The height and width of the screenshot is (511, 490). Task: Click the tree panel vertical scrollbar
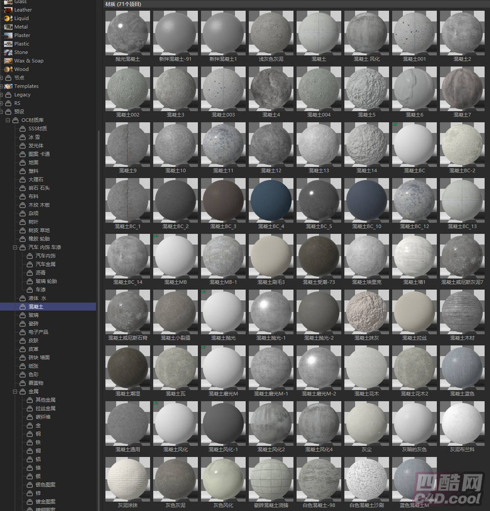[98, 294]
